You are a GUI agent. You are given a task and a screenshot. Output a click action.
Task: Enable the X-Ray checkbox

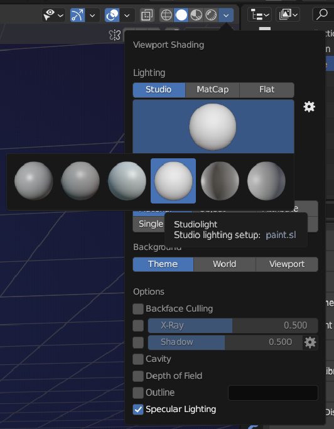(x=138, y=325)
